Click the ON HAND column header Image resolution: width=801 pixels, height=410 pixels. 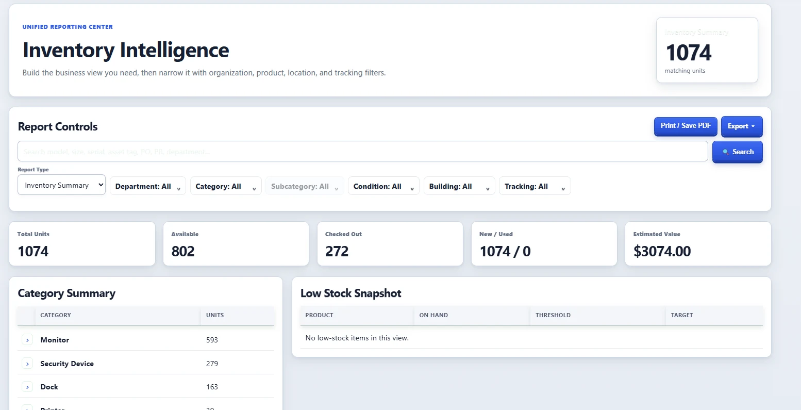coord(433,315)
